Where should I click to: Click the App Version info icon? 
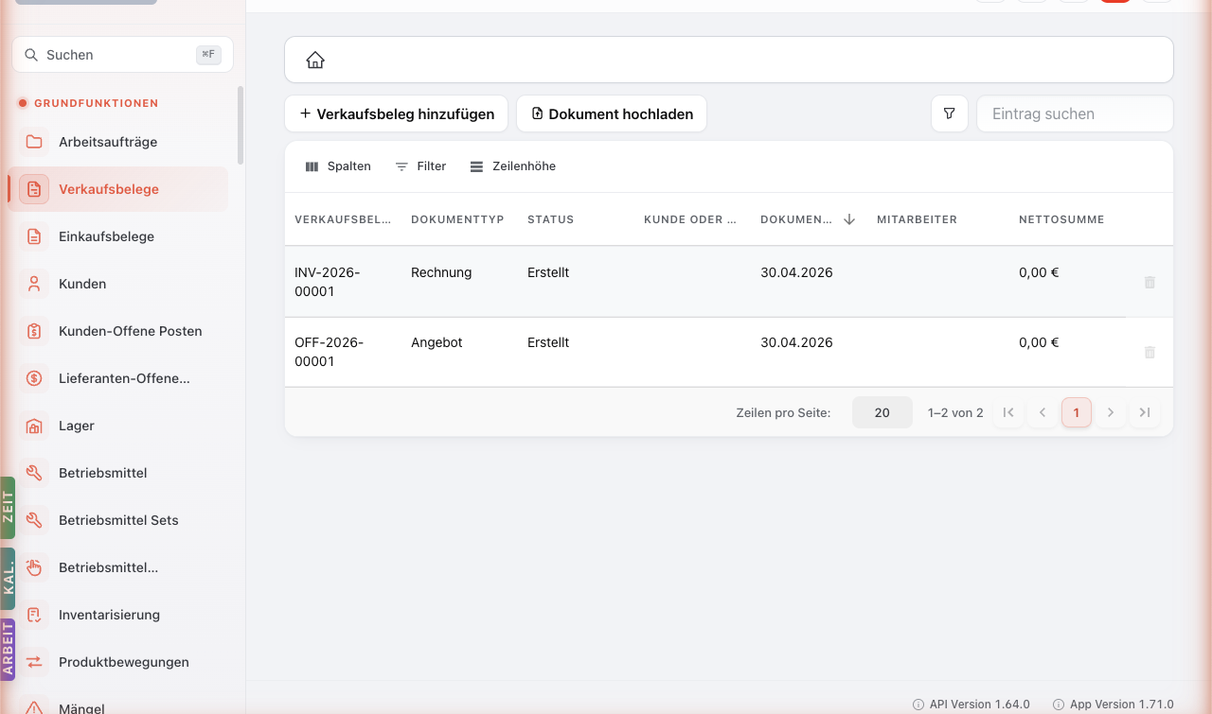pyautogui.click(x=1059, y=705)
